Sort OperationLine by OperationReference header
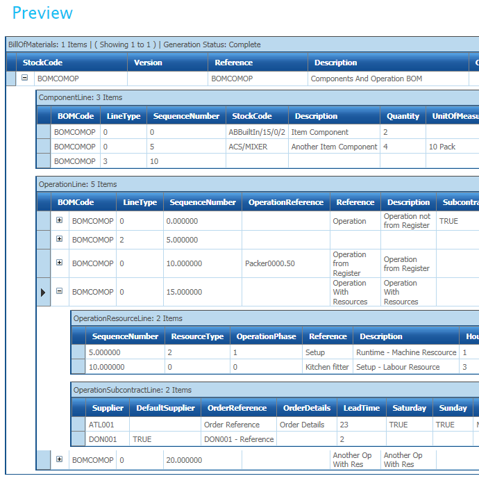 (286, 202)
